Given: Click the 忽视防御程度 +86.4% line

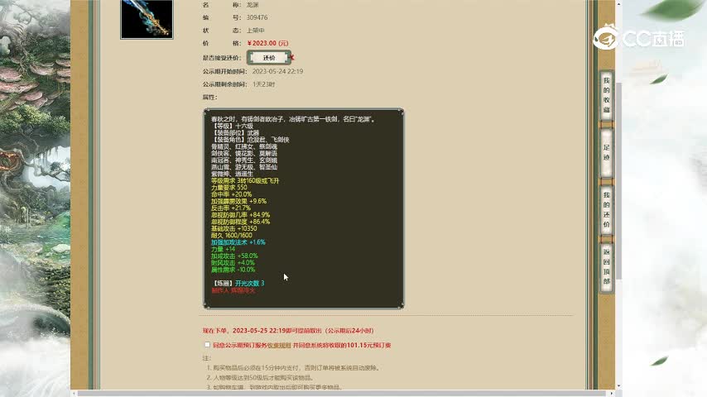Looking at the screenshot, I should click(241, 222).
